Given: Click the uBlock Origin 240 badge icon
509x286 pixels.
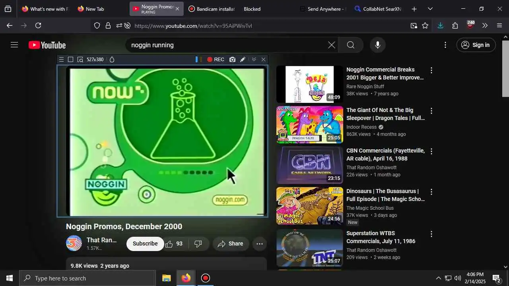Looking at the screenshot, I should (470, 25).
